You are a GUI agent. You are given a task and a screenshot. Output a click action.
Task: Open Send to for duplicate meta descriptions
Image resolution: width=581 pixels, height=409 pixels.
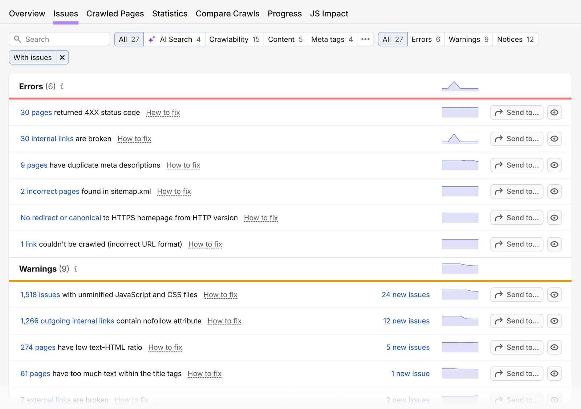point(517,165)
